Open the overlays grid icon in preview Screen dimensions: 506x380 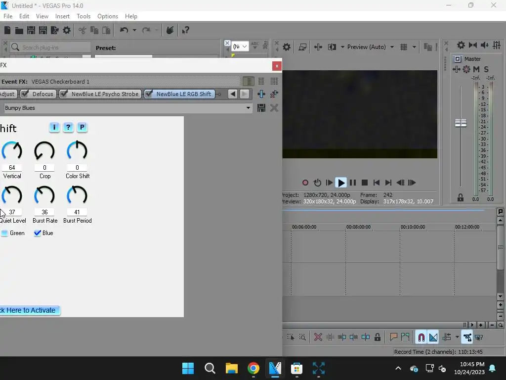[404, 47]
